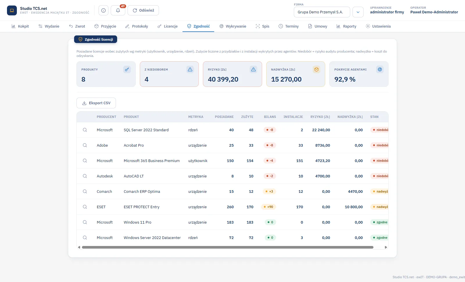Screen dimensions: 465x282
Task: Open the Umowy tab
Action: click(x=318, y=26)
